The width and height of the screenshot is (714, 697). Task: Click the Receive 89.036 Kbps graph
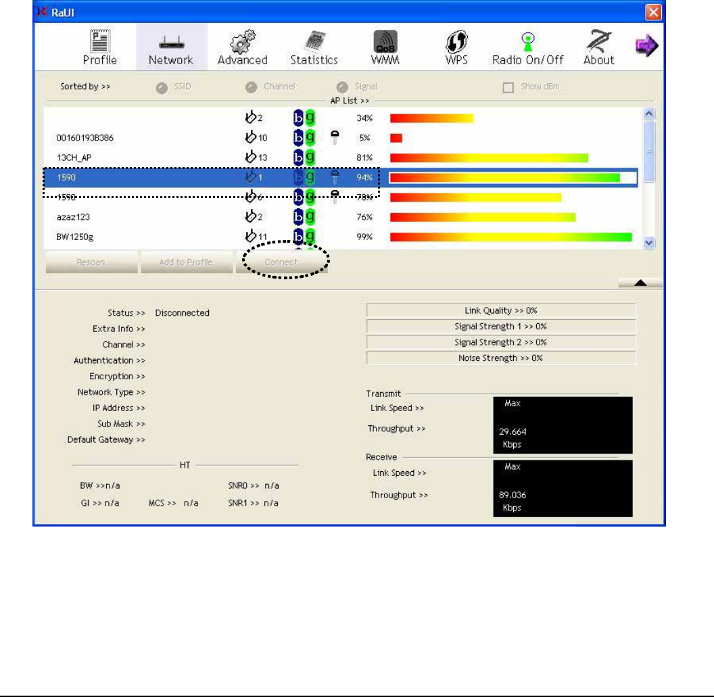[x=563, y=488]
